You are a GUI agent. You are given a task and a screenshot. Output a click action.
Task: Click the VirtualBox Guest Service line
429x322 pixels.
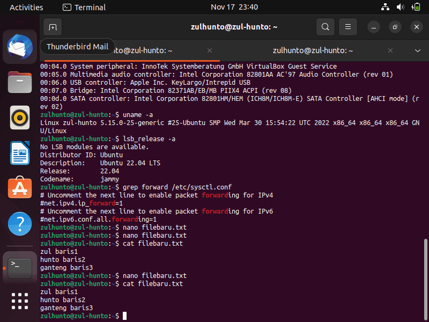click(x=189, y=66)
